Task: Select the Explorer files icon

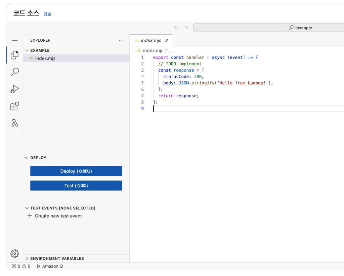Action: (x=14, y=55)
